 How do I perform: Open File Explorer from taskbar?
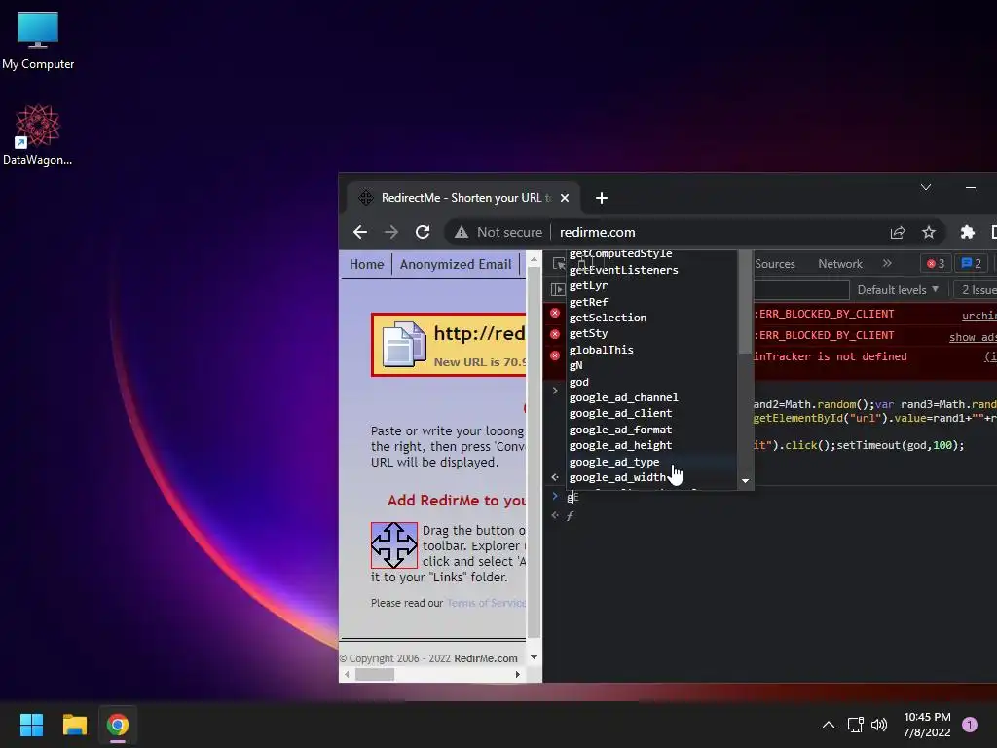pyautogui.click(x=74, y=725)
